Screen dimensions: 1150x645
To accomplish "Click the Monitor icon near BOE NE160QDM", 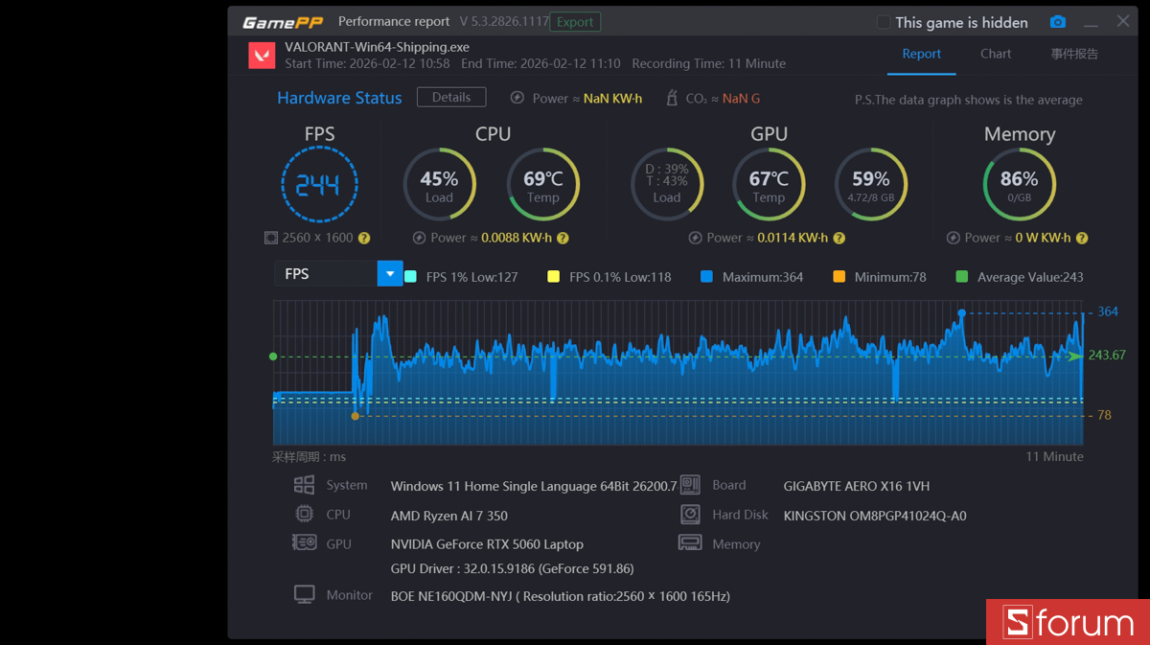I will pyautogui.click(x=304, y=594).
